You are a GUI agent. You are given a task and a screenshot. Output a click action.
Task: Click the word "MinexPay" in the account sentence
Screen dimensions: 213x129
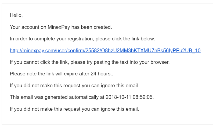point(59,27)
